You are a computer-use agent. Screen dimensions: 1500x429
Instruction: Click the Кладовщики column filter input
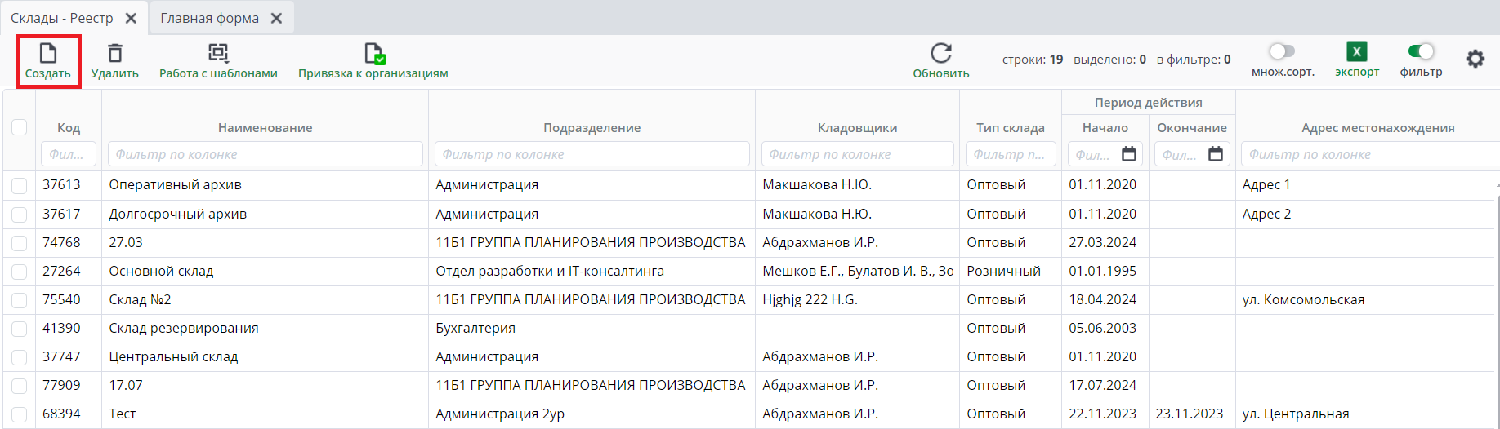tap(857, 154)
